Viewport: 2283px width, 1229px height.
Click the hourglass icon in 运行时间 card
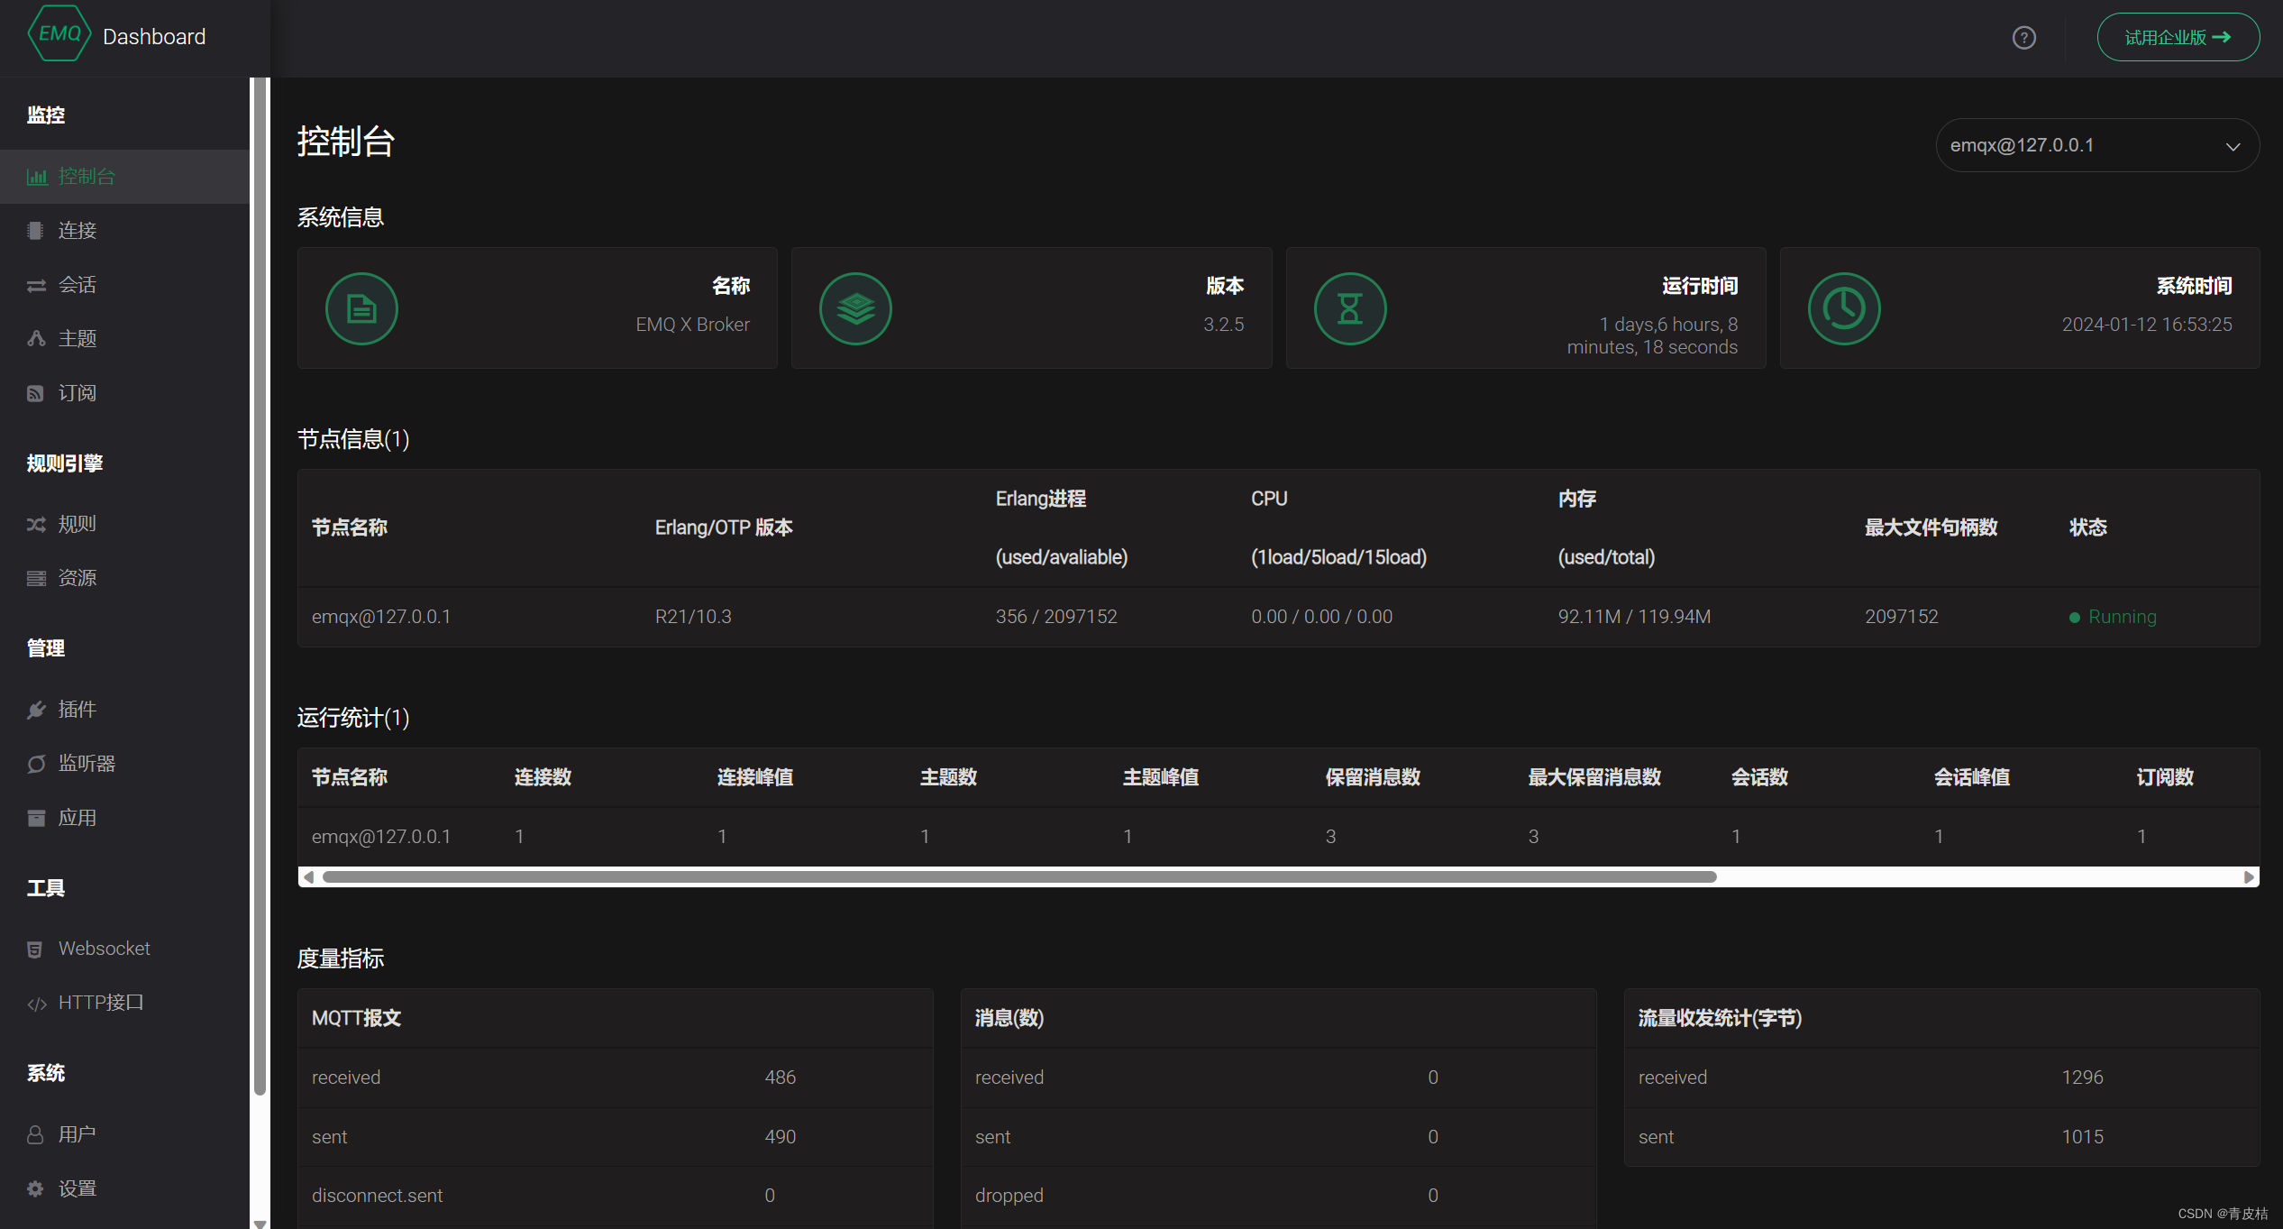[x=1350, y=308]
